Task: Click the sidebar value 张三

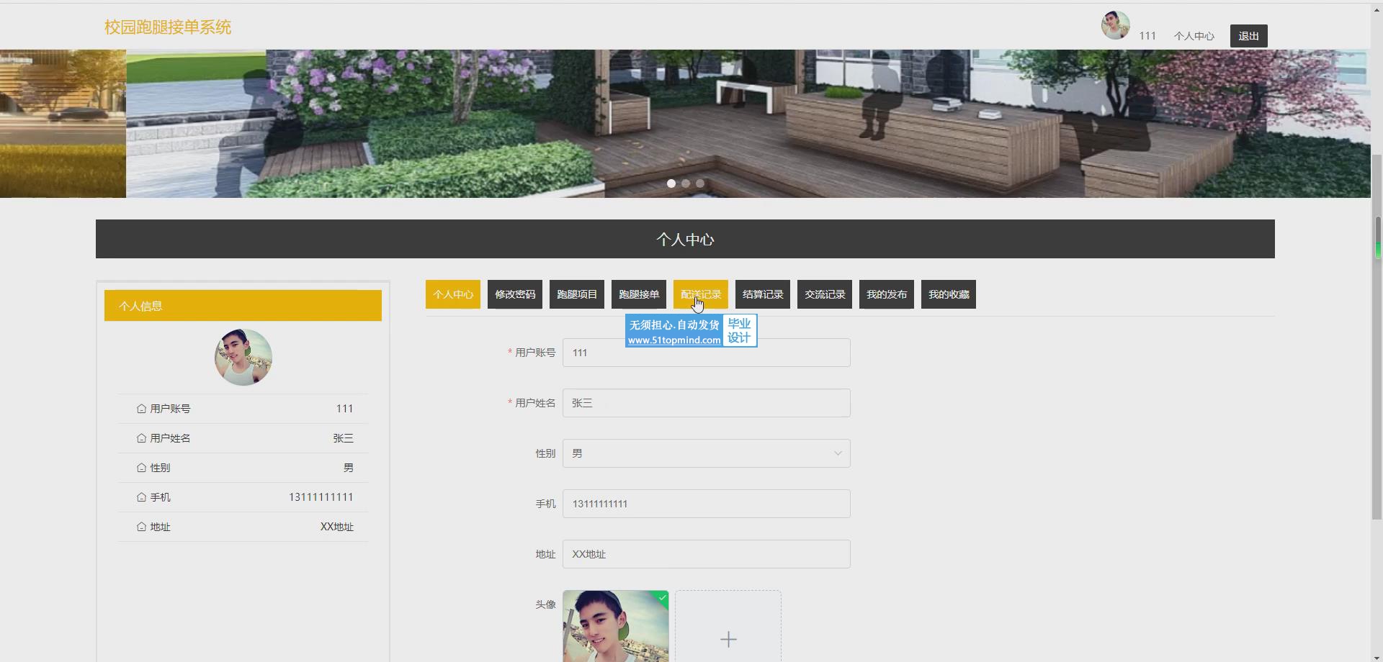Action: click(x=343, y=438)
